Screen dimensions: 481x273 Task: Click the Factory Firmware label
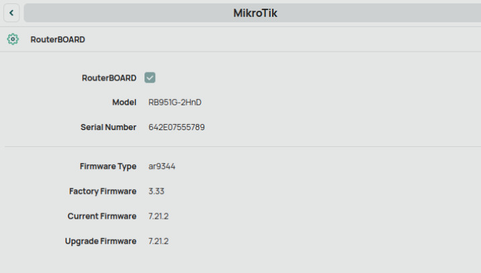click(x=103, y=191)
